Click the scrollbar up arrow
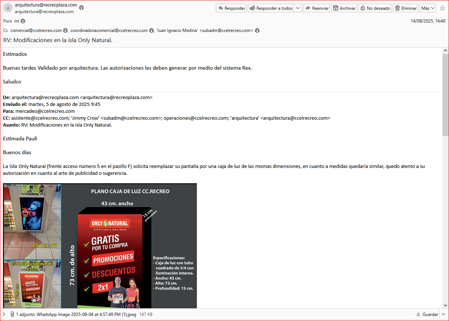Image resolution: width=449 pixels, height=321 pixels. click(445, 50)
